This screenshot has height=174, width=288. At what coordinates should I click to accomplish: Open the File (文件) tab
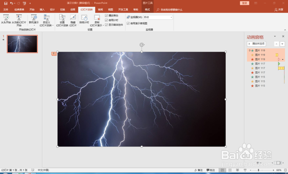(x=6, y=10)
